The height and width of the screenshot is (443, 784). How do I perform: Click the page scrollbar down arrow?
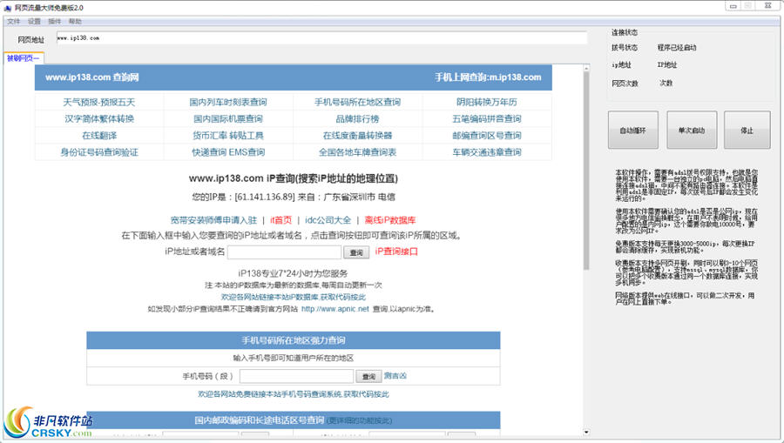[x=586, y=432]
